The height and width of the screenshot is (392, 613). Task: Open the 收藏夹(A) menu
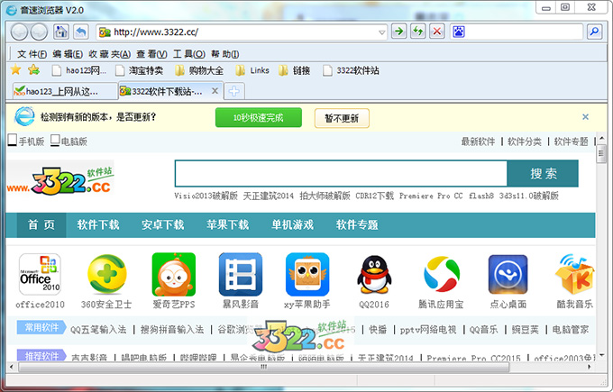(x=109, y=54)
